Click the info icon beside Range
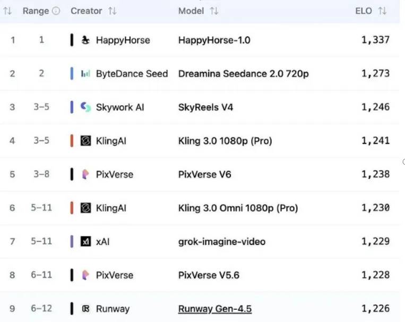Image resolution: width=405 pixels, height=322 pixels. click(56, 11)
